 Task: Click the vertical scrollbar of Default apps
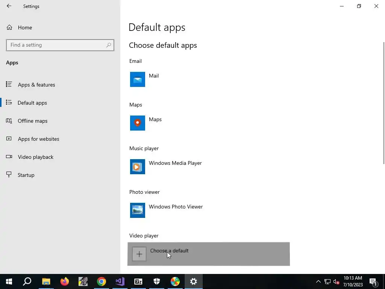point(384,103)
